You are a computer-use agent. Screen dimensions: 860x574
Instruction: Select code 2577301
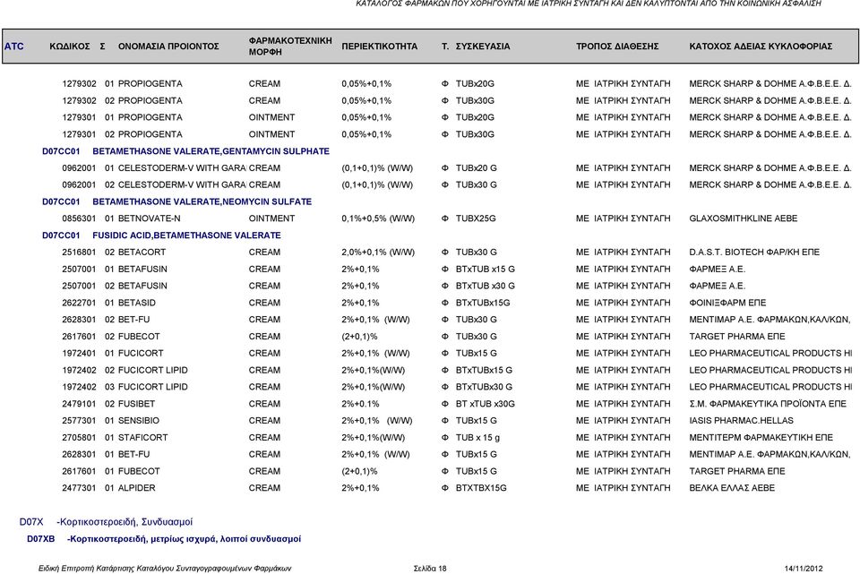[x=79, y=421]
